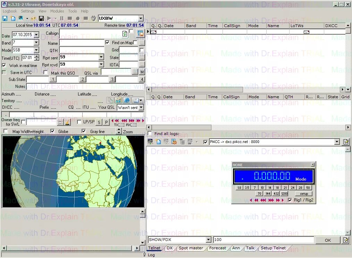Expand the Wasn't sent QSL dropdown
The image size is (352, 258).
(x=141, y=107)
